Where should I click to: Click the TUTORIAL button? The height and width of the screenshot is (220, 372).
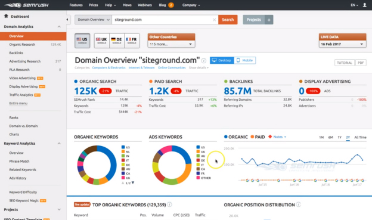[345, 63]
